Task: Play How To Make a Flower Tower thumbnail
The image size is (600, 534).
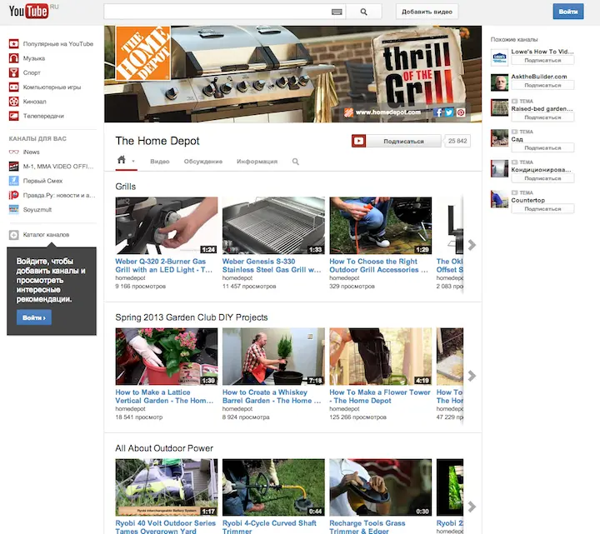Action: [x=381, y=356]
